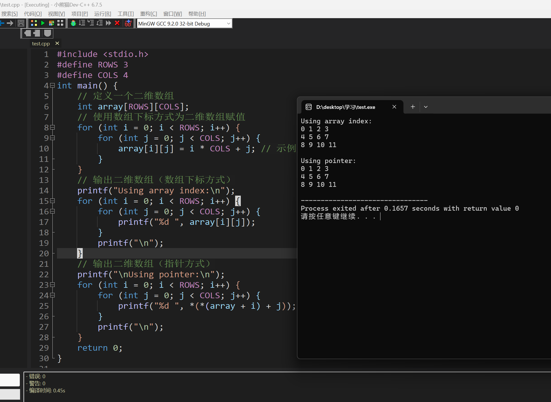Click the back navigation arrow
The height and width of the screenshot is (402, 551).
pos(2,23)
